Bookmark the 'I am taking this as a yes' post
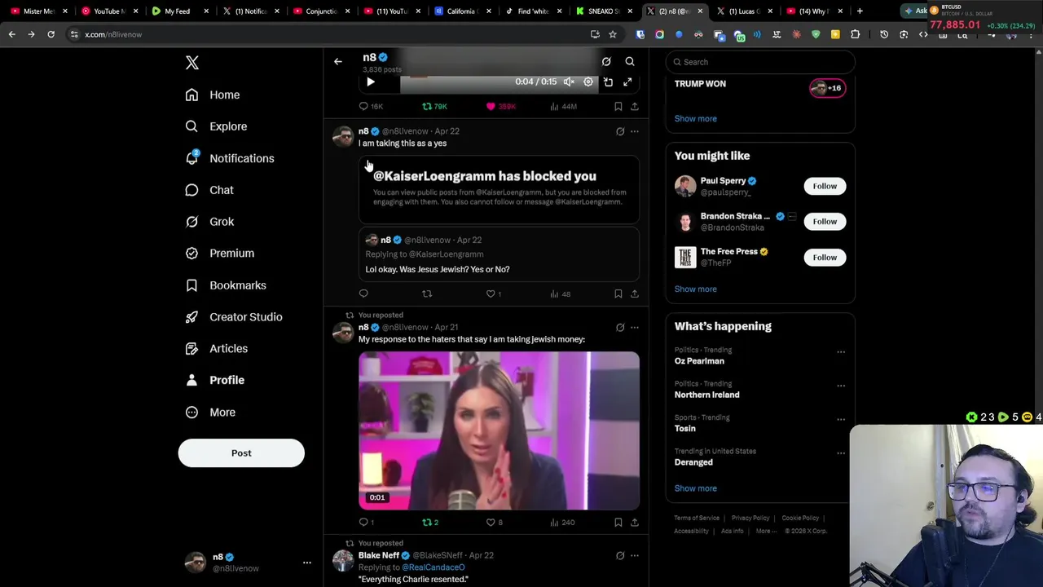The width and height of the screenshot is (1043, 587). [x=618, y=293]
